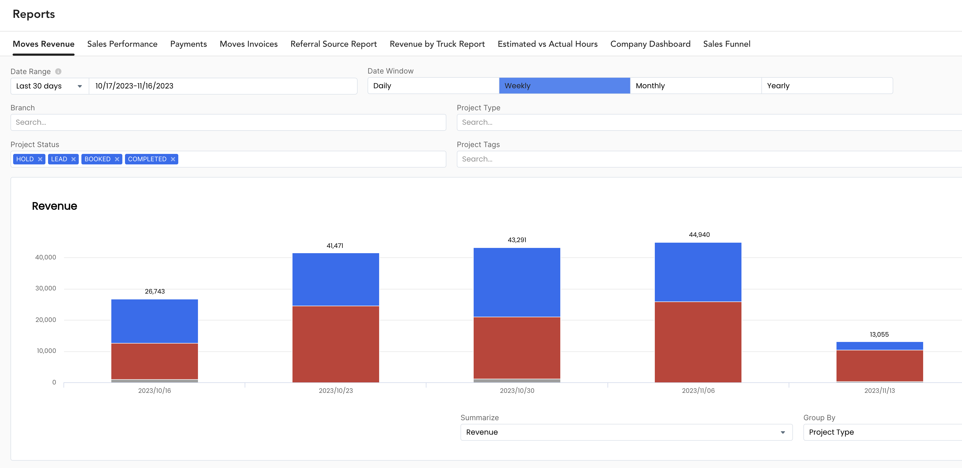This screenshot has height=468, width=962.
Task: Click the Moves Revenue tab
Action: tap(43, 44)
